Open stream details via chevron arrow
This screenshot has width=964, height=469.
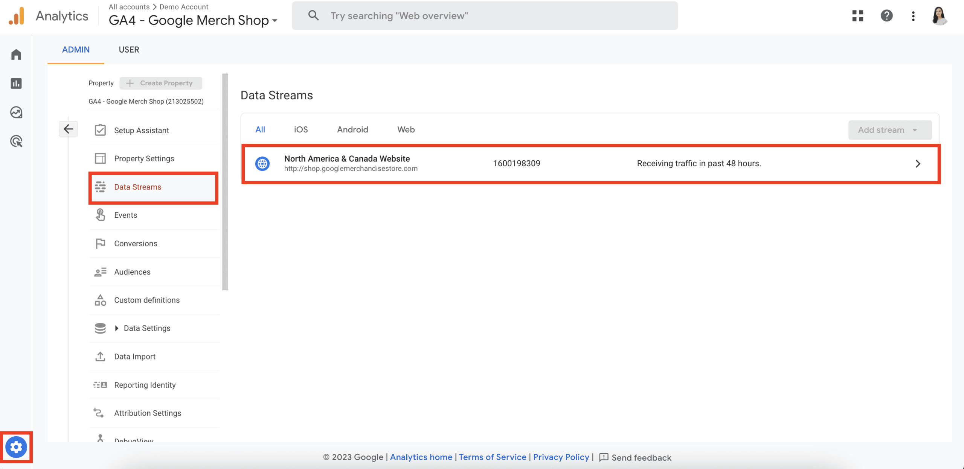click(918, 164)
